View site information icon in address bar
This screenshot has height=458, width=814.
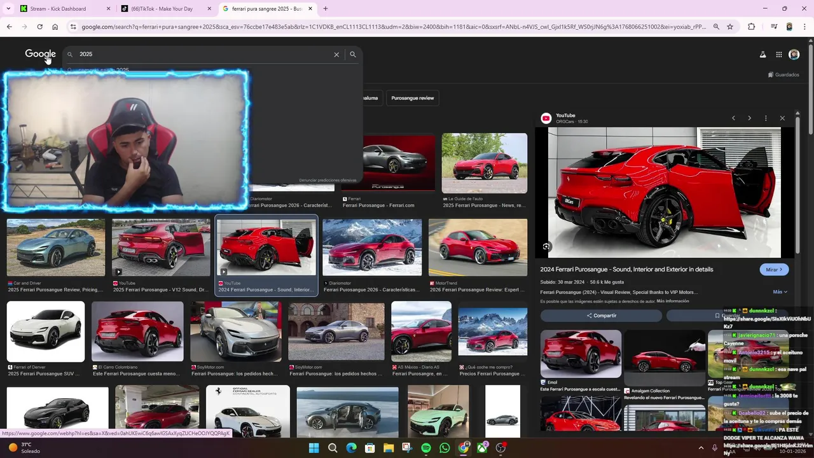point(73,27)
